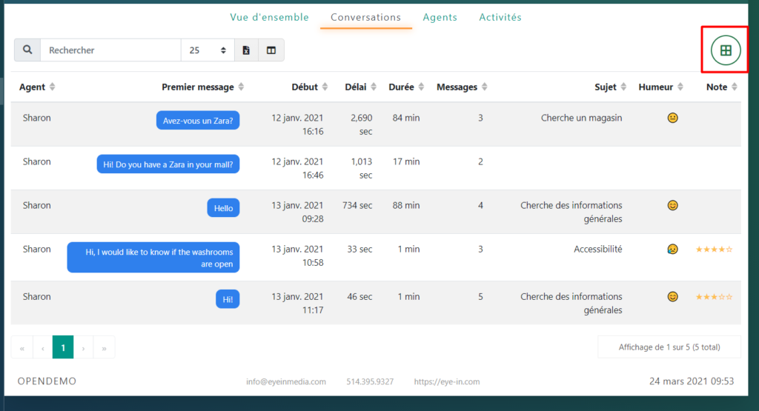Click the magnifying glass search icon
759x411 pixels.
coord(27,50)
